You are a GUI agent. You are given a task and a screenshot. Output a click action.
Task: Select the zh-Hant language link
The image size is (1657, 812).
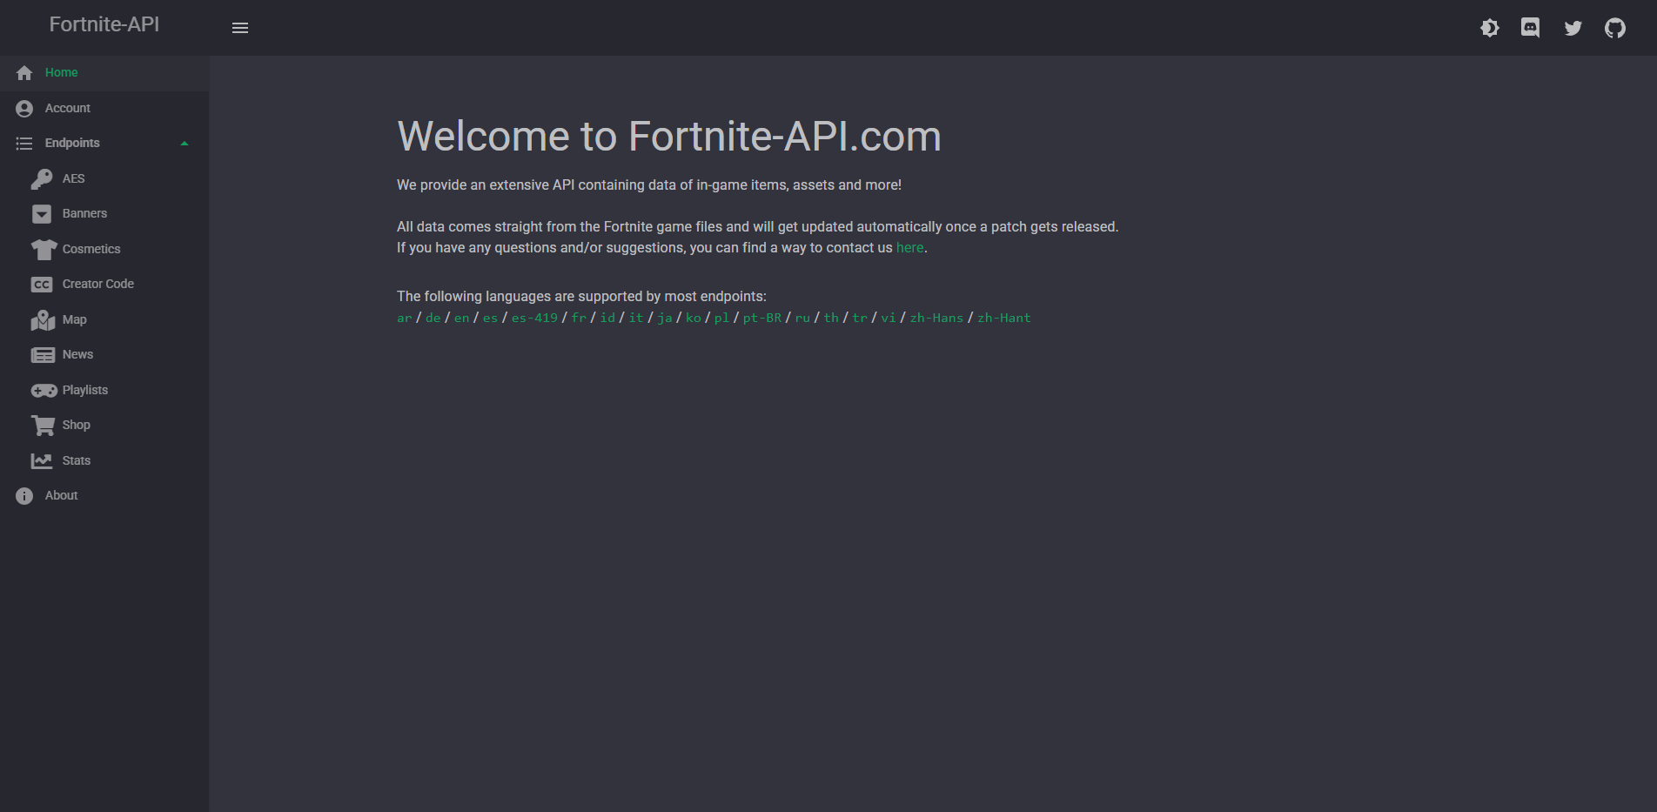1003,318
